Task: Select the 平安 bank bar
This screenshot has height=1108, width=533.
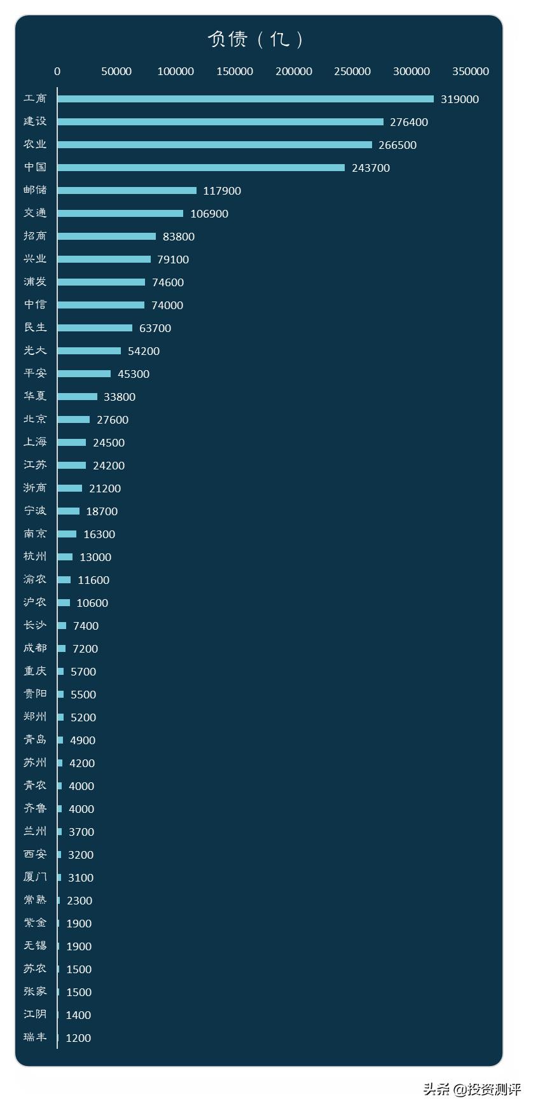Action: tap(83, 374)
